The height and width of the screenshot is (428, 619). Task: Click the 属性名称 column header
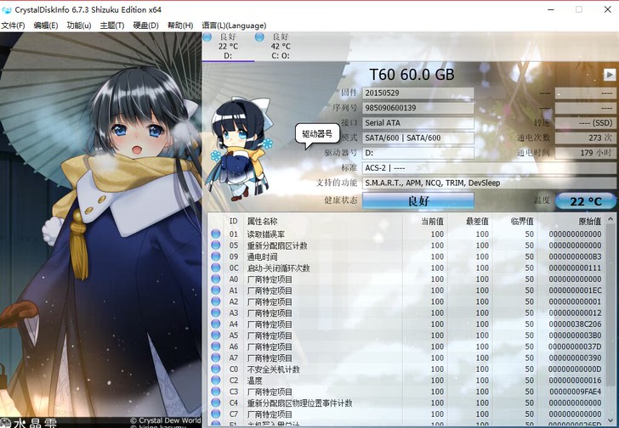(x=263, y=221)
